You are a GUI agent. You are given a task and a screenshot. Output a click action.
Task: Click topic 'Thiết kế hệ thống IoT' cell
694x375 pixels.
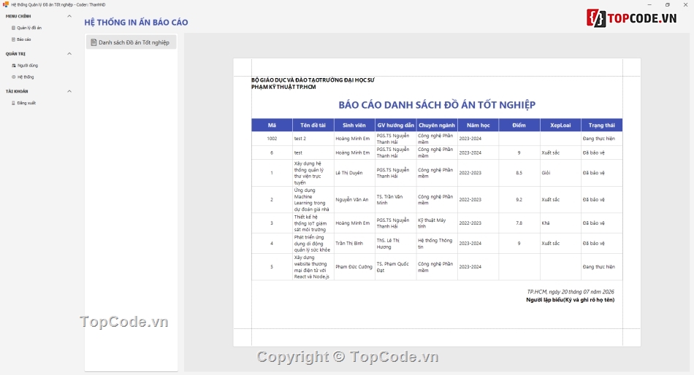click(x=313, y=223)
